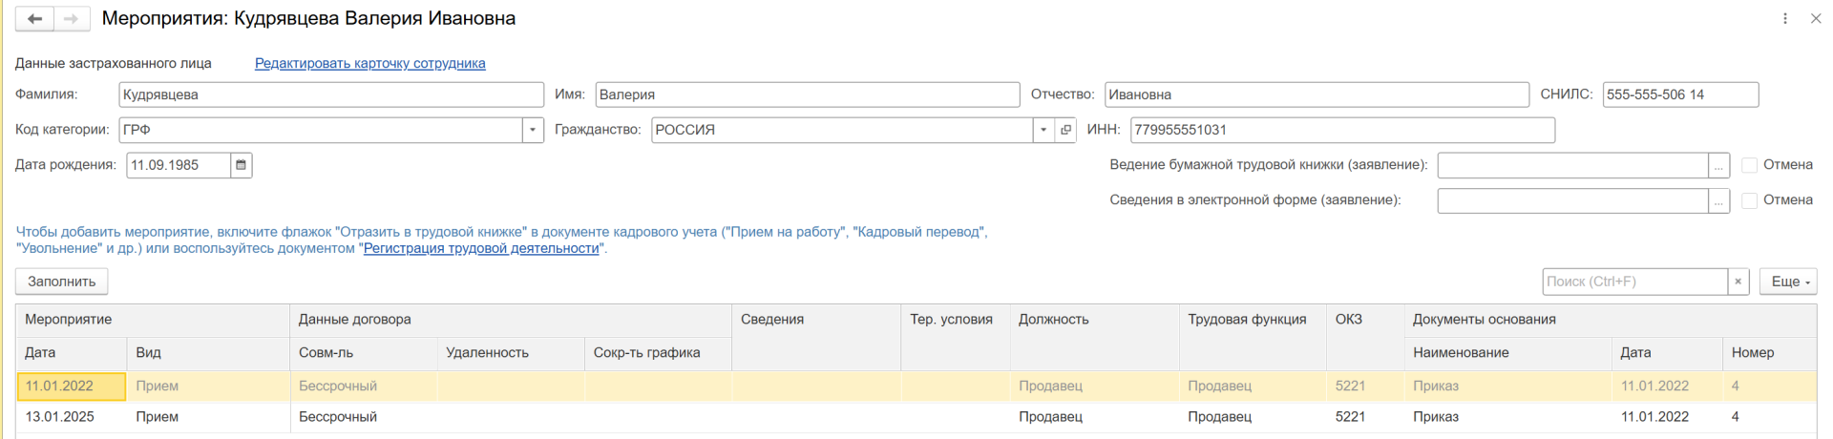The image size is (1833, 439).
Task: Expand the Гражданство dropdown list
Action: pyautogui.click(x=1043, y=130)
